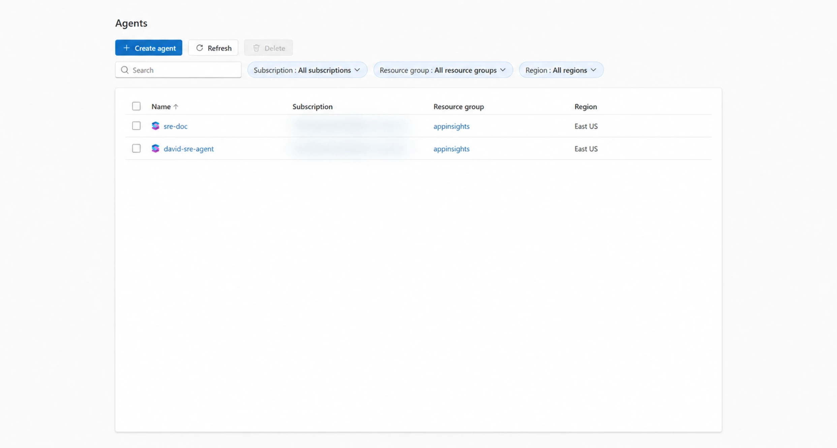
Task: Check the sre-doc row checkbox
Action: [x=136, y=126]
